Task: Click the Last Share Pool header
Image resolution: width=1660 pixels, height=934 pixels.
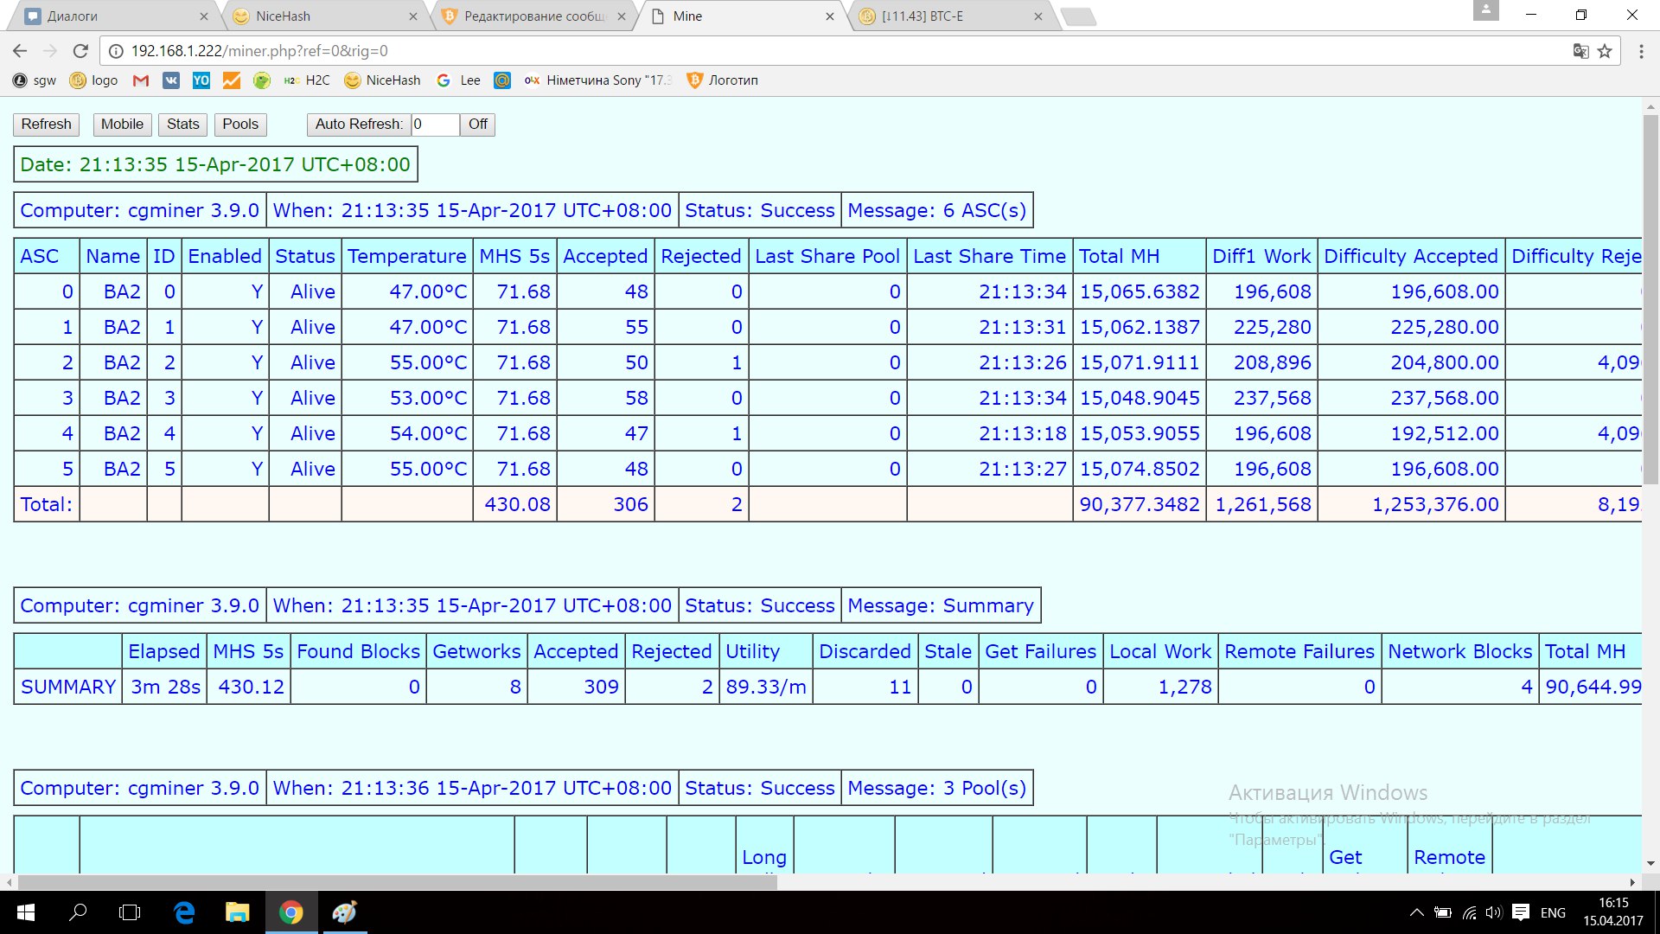Action: pyautogui.click(x=827, y=257)
